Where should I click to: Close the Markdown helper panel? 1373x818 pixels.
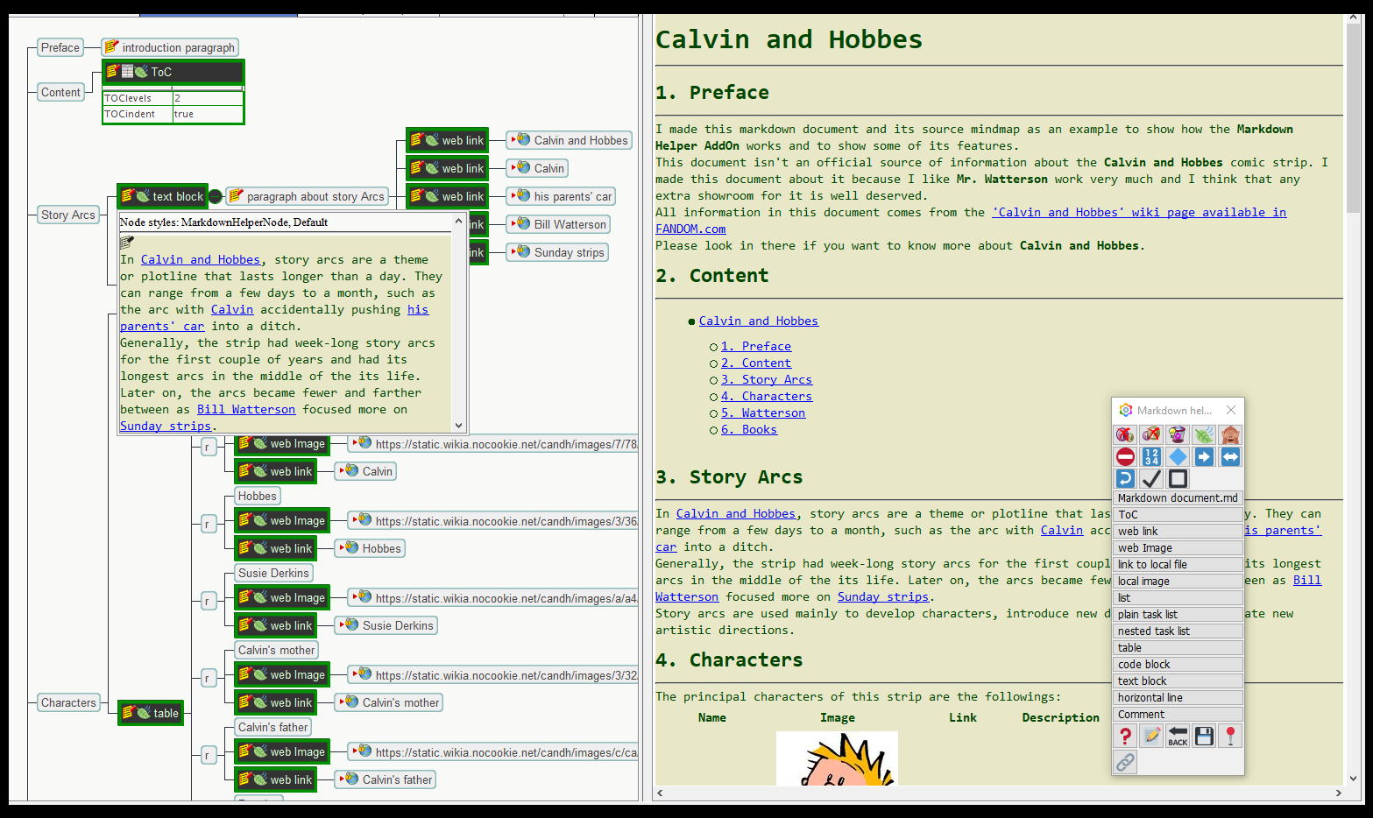(x=1231, y=410)
